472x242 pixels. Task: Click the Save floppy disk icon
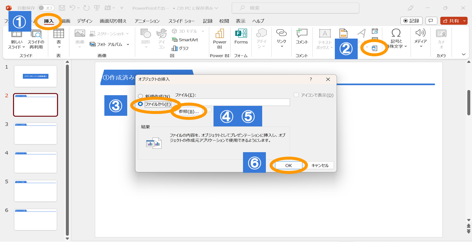(x=62, y=8)
